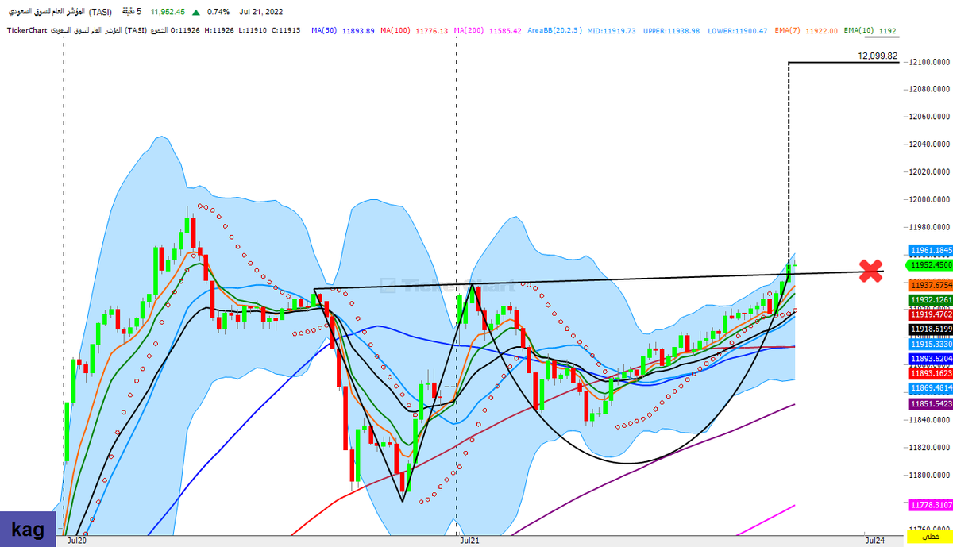Click the H:11926 high value
The height and width of the screenshot is (547, 953).
coord(218,30)
